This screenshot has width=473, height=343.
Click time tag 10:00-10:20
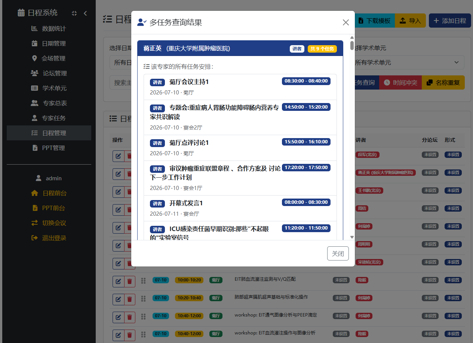click(x=189, y=280)
